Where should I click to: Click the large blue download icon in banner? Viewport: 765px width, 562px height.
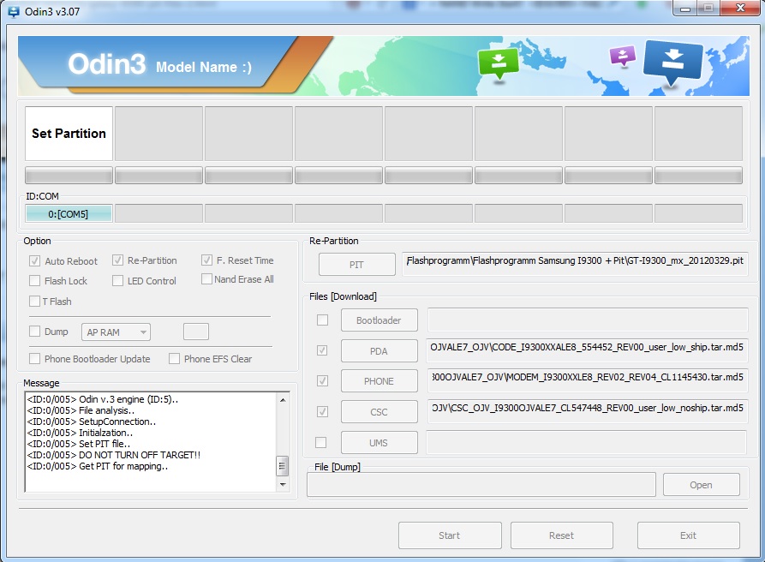click(672, 63)
